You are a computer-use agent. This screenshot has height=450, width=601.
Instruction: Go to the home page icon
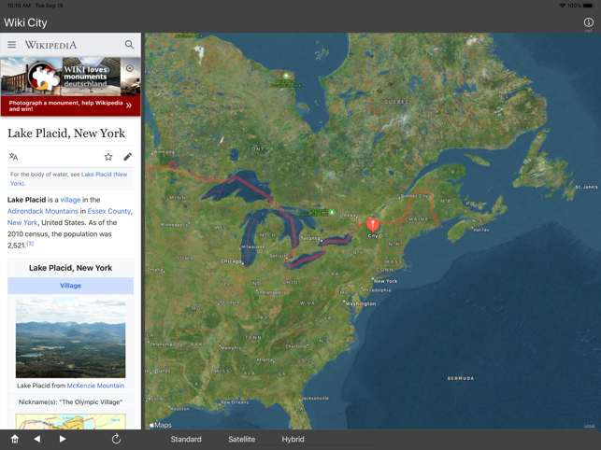point(15,439)
